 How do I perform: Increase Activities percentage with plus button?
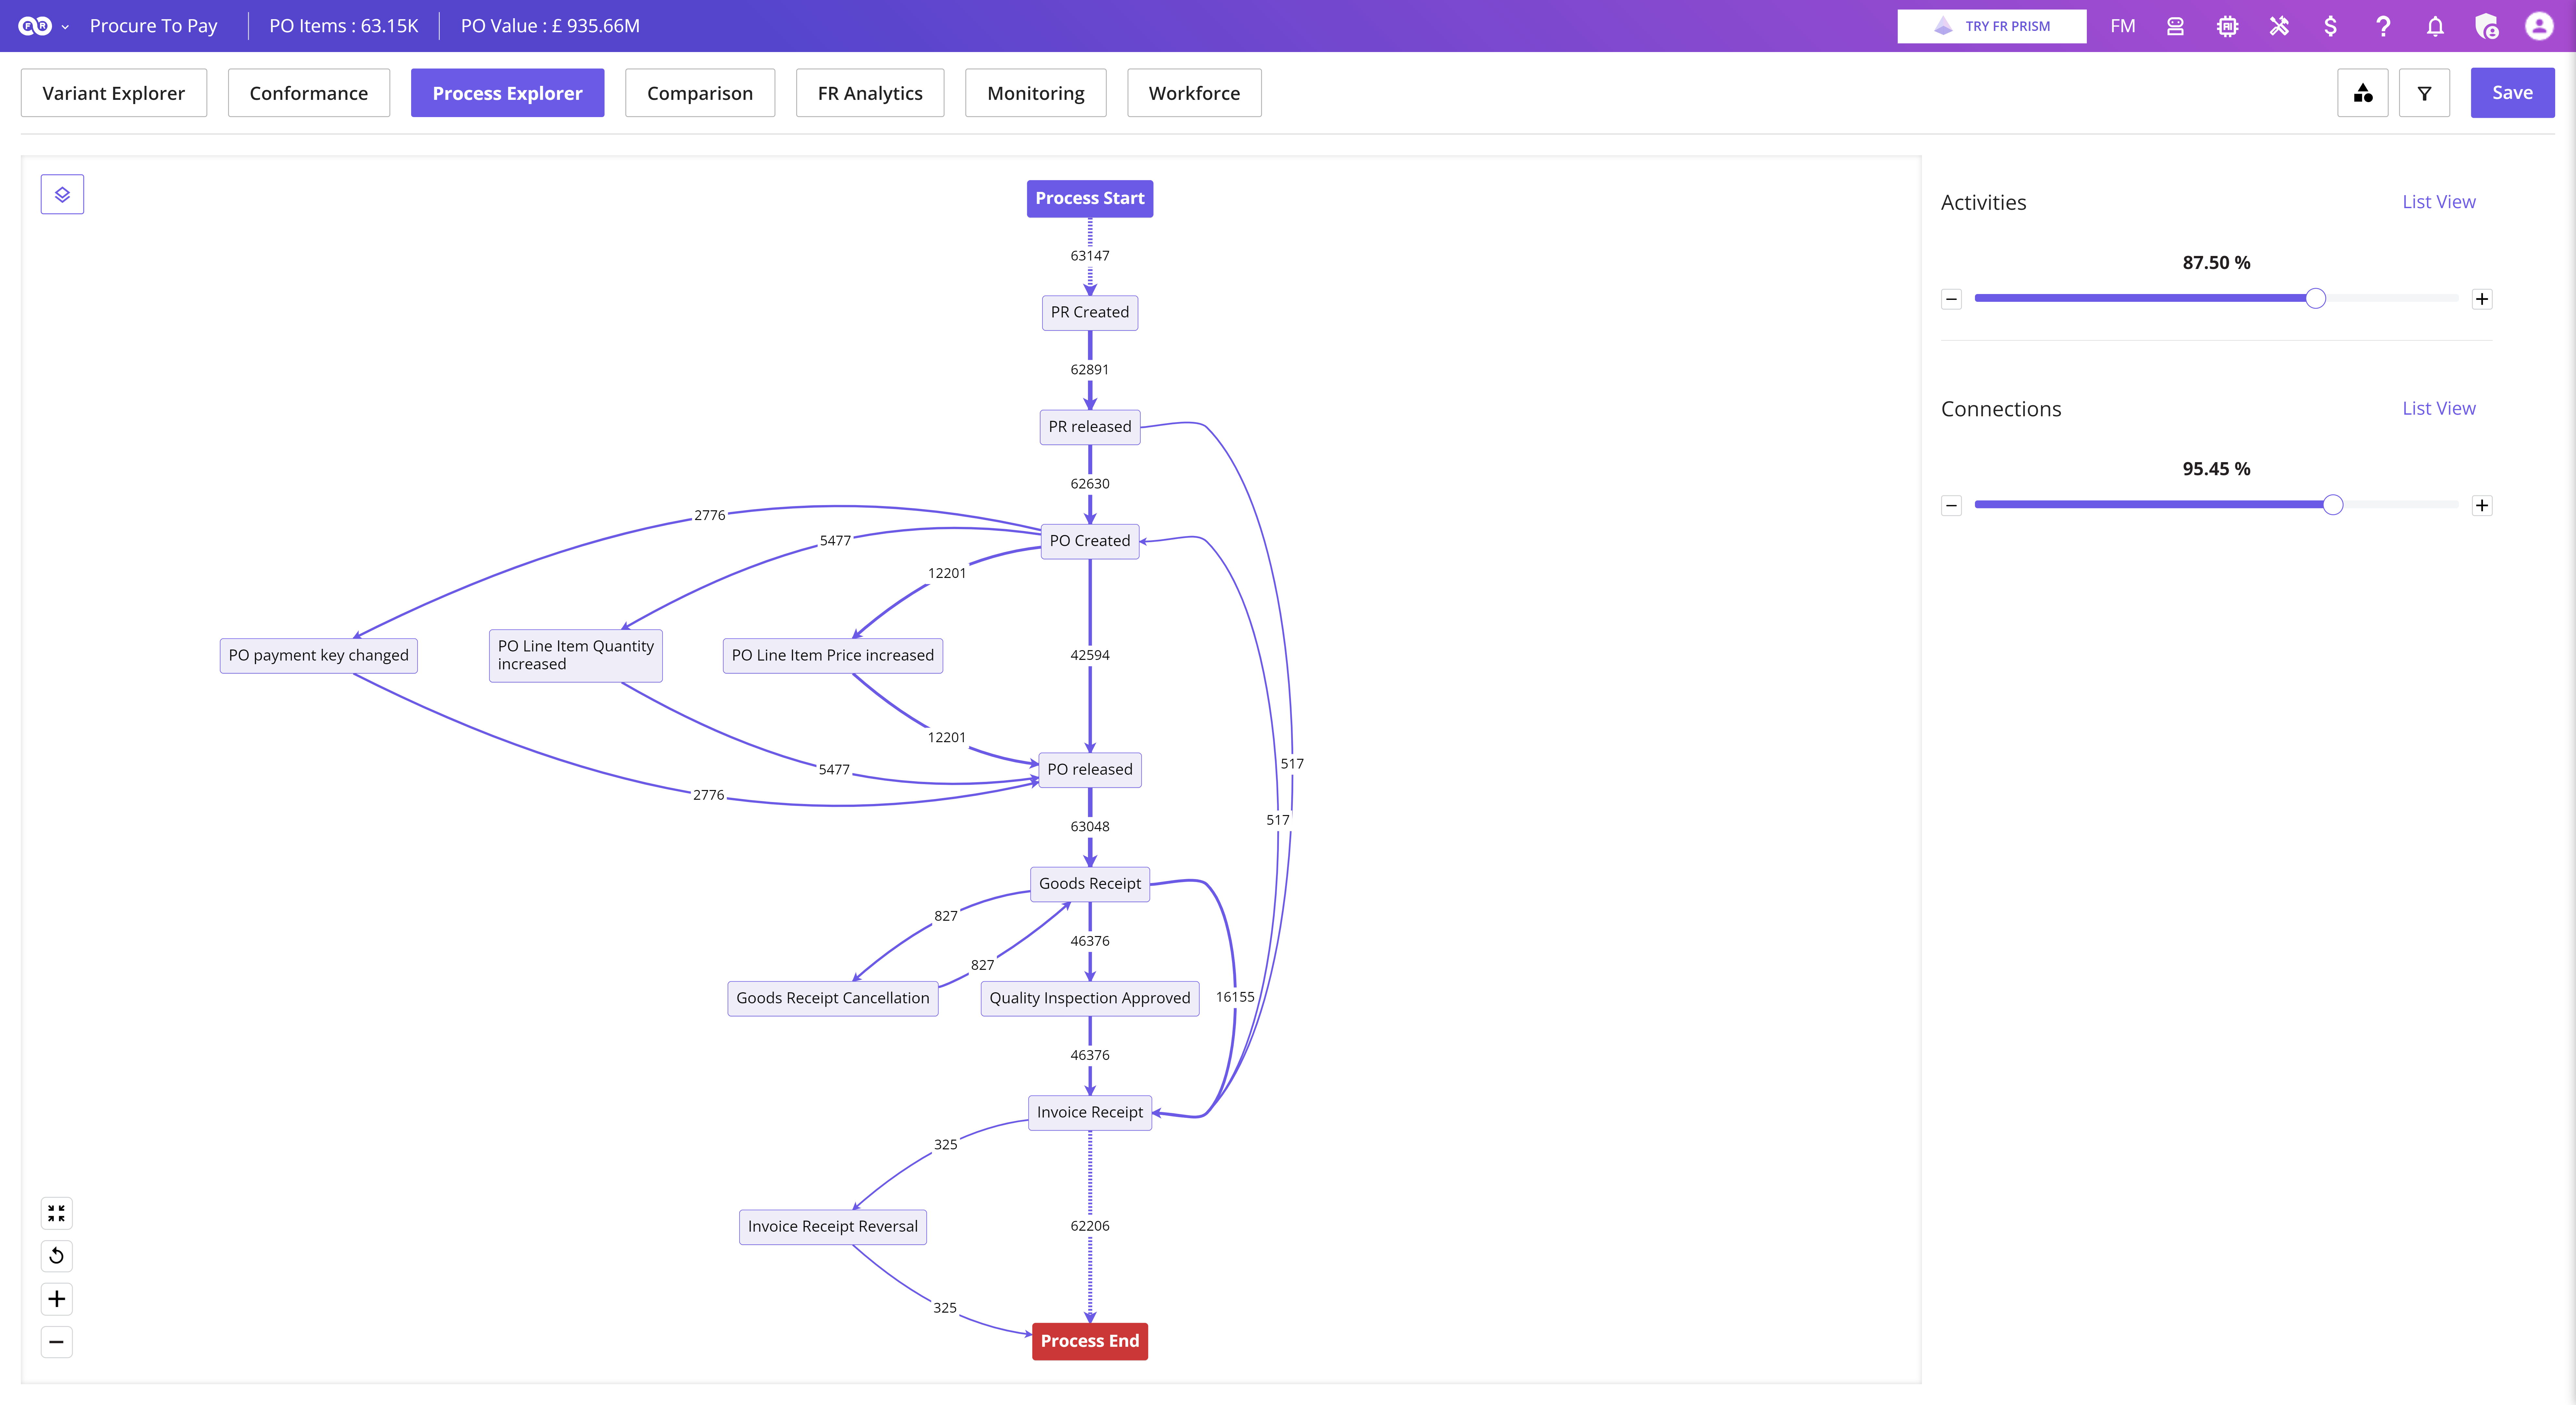2482,299
